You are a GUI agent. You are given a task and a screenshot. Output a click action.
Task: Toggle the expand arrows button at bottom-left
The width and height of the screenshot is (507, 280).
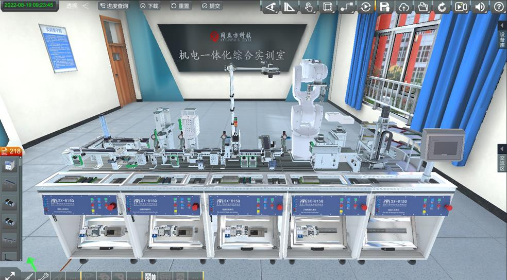point(10,275)
